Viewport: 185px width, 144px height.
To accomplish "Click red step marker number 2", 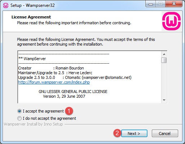I will 117,133.
